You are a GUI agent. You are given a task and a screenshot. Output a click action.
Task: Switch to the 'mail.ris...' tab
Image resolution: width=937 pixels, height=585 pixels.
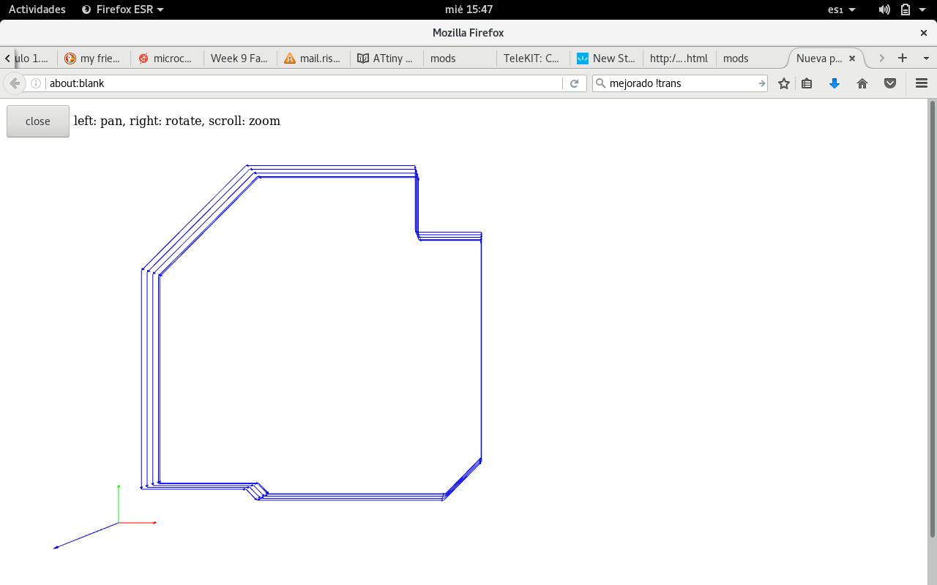(x=313, y=58)
